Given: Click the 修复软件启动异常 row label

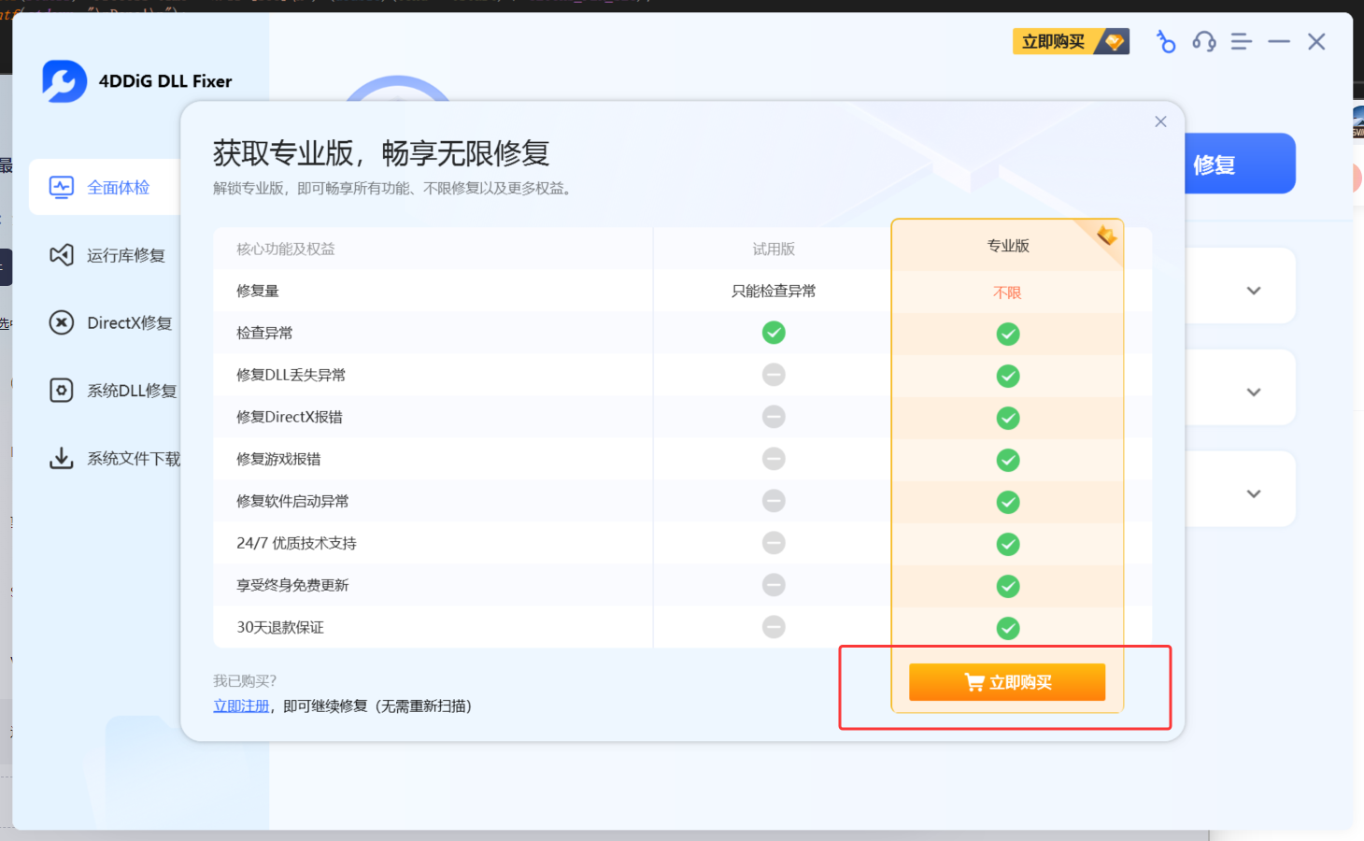Looking at the screenshot, I should click(292, 501).
